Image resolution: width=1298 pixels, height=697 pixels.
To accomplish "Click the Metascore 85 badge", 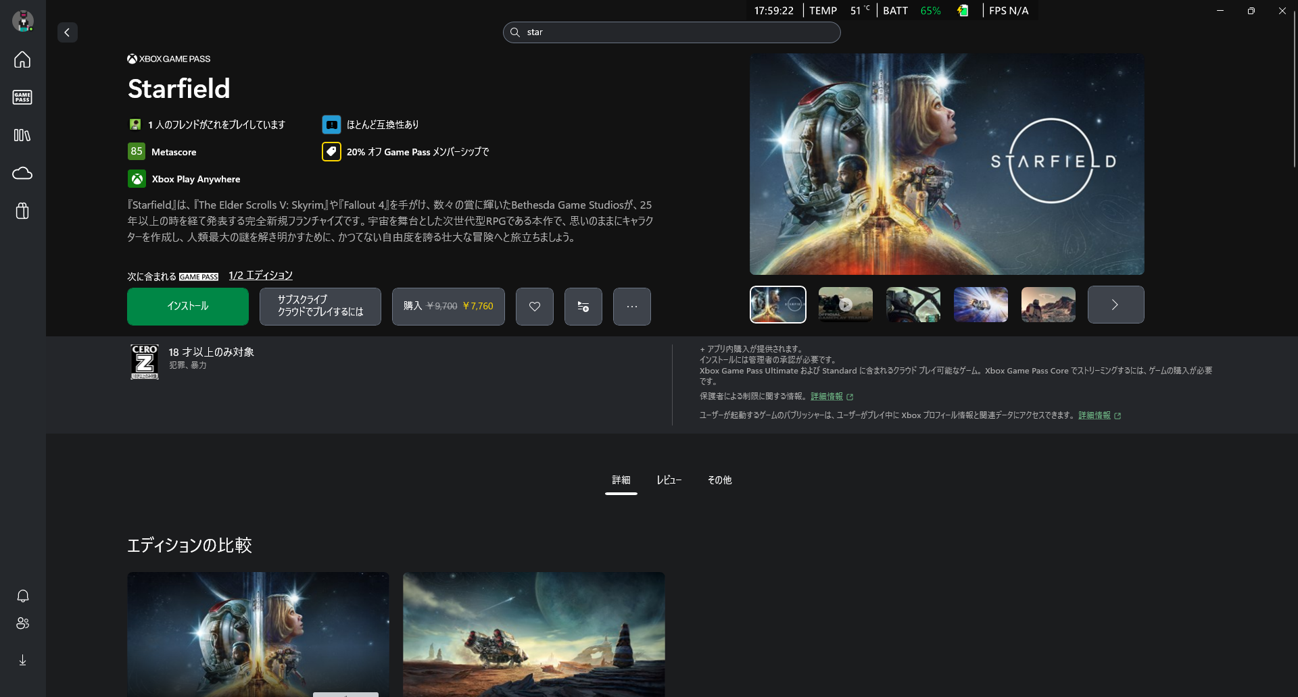I will [x=137, y=151].
